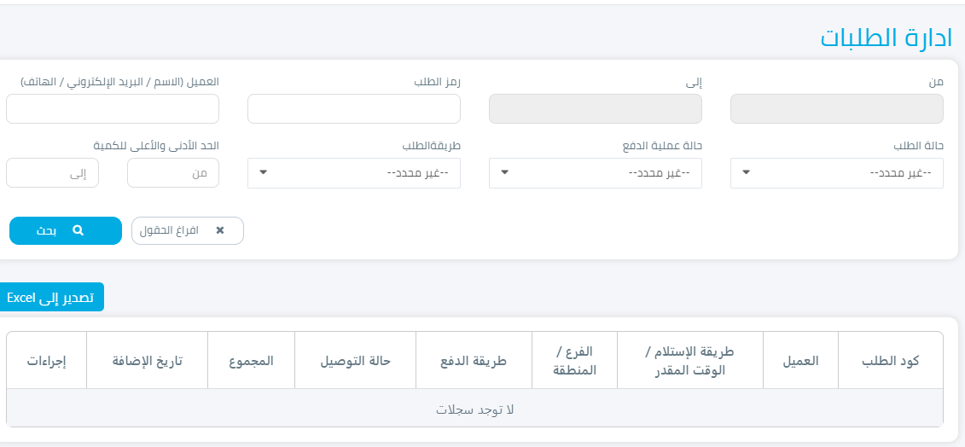The width and height of the screenshot is (965, 447).
Task: Click the العميل table column header
Action: pos(800,361)
